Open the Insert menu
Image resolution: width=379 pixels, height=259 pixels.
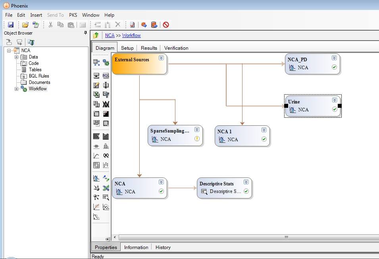(x=36, y=15)
